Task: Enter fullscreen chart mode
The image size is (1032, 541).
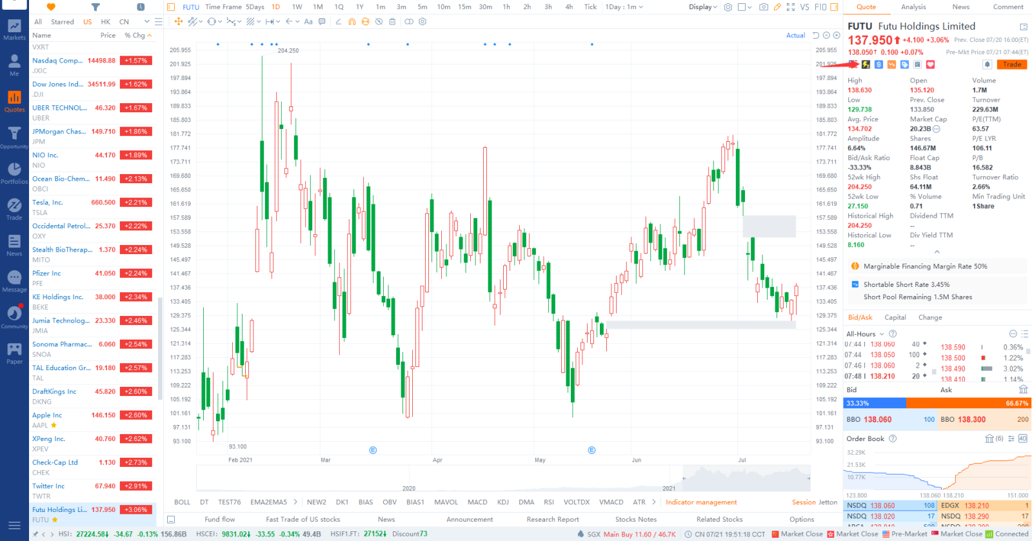Action: (x=791, y=7)
